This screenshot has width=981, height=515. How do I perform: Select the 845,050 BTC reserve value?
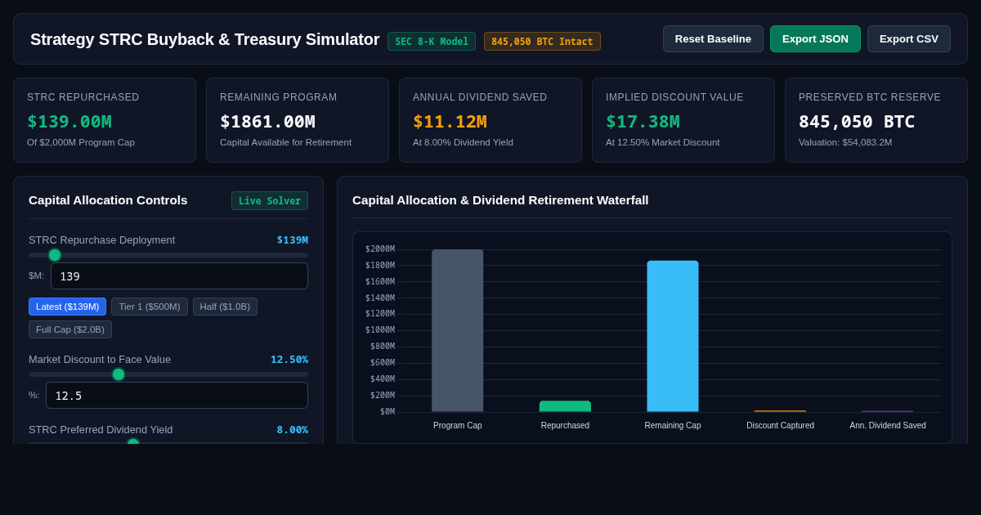pyautogui.click(x=857, y=121)
